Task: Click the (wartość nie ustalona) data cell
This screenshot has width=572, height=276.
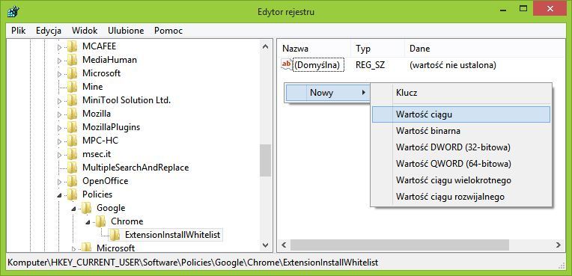Action: [x=453, y=66]
